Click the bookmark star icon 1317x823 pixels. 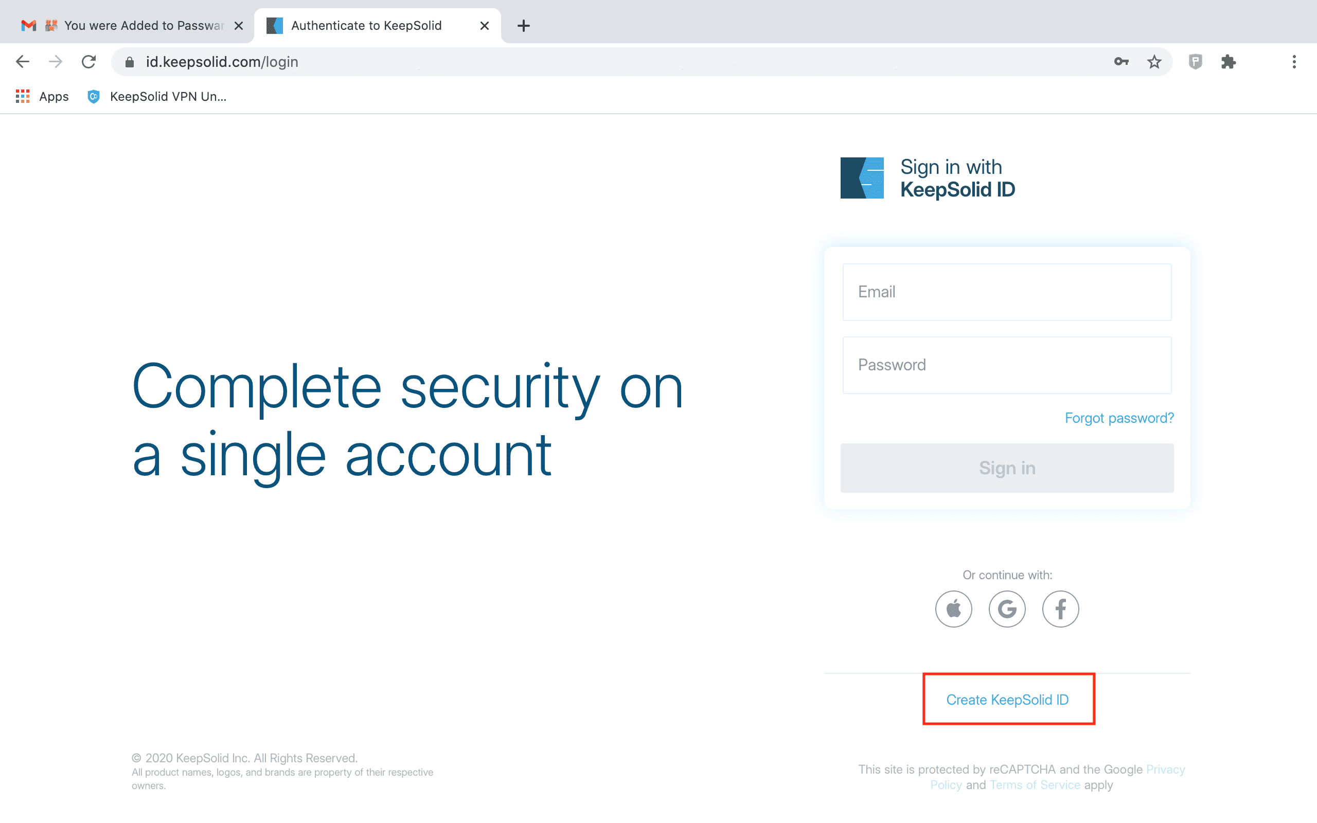1154,62
